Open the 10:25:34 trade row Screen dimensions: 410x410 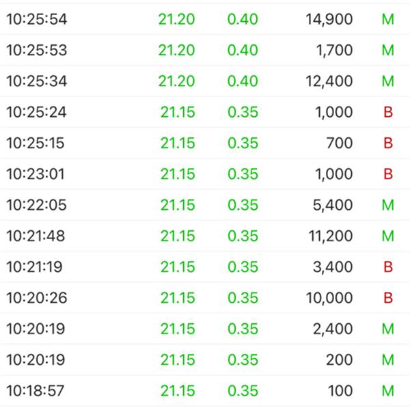pos(205,81)
